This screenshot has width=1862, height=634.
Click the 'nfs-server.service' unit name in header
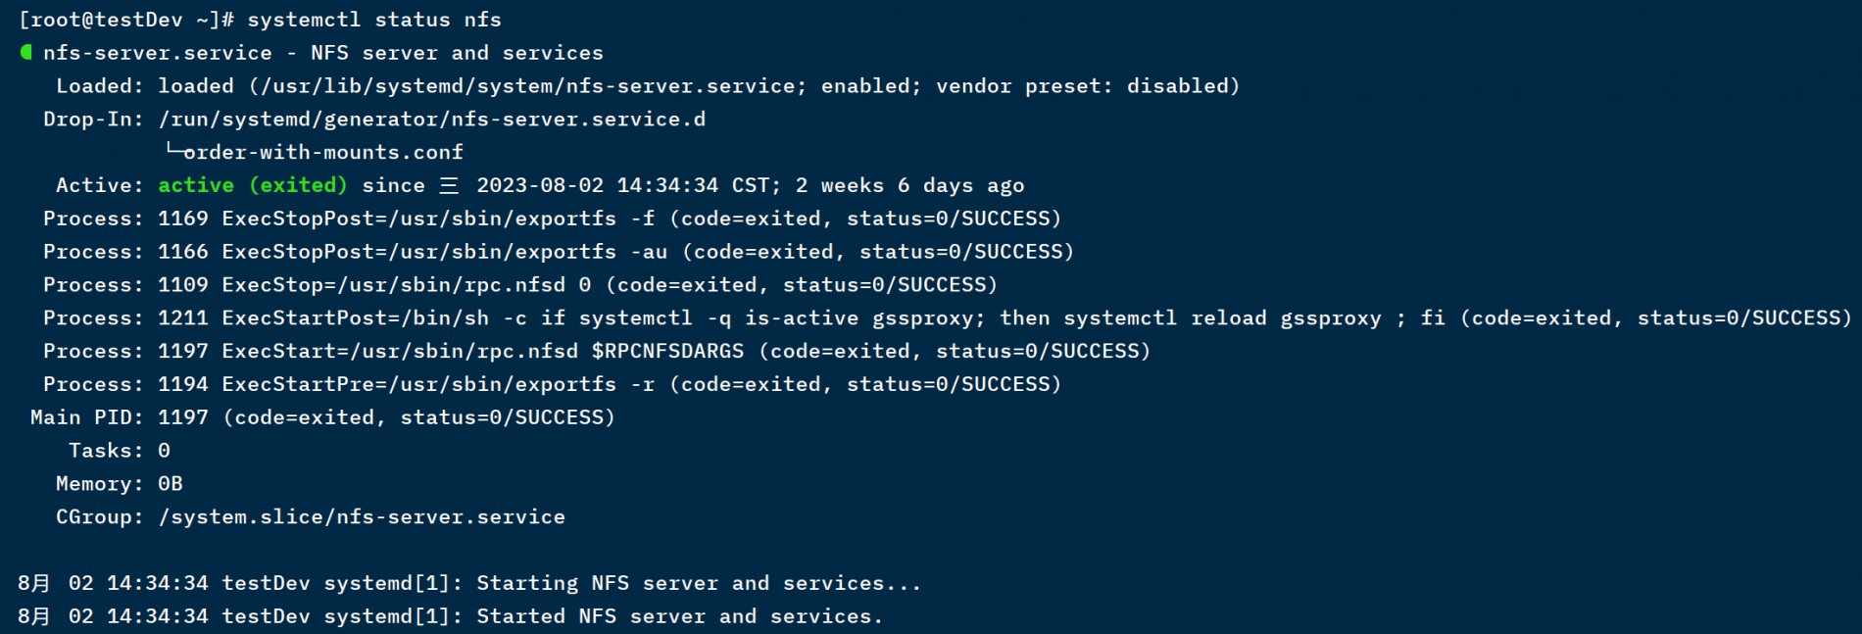click(158, 53)
